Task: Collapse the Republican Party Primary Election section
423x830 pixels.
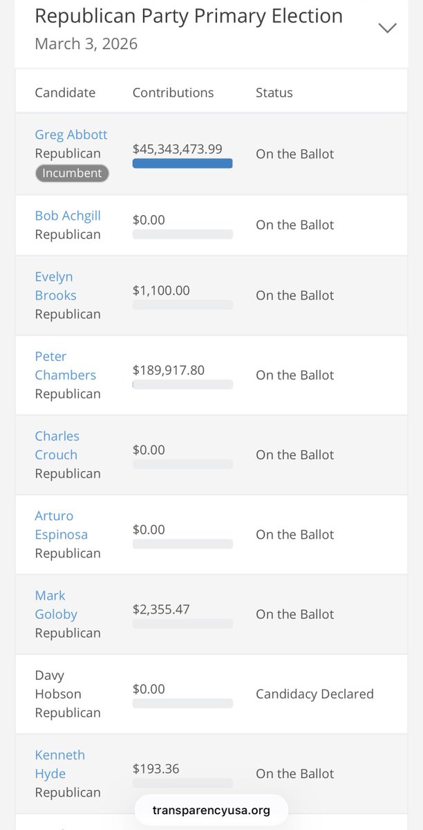Action: point(387,28)
